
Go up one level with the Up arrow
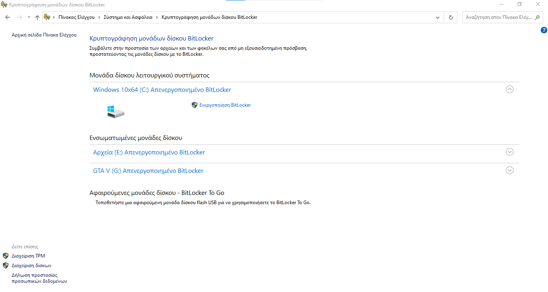(37, 17)
